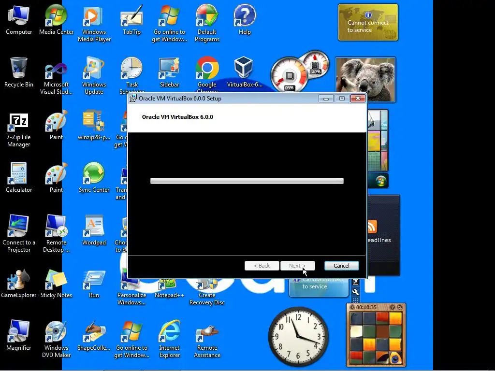Open Create Recovery Disc shortcut
495x371 pixels.
tap(207, 292)
